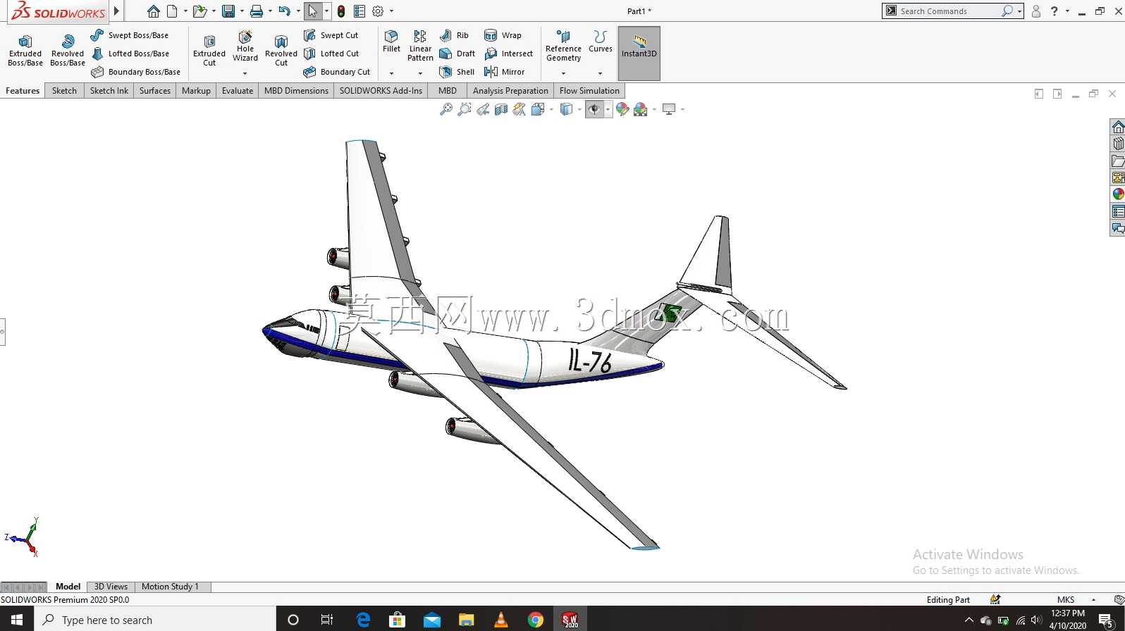The image size is (1125, 631).
Task: Click the Options gear button
Action: [378, 11]
